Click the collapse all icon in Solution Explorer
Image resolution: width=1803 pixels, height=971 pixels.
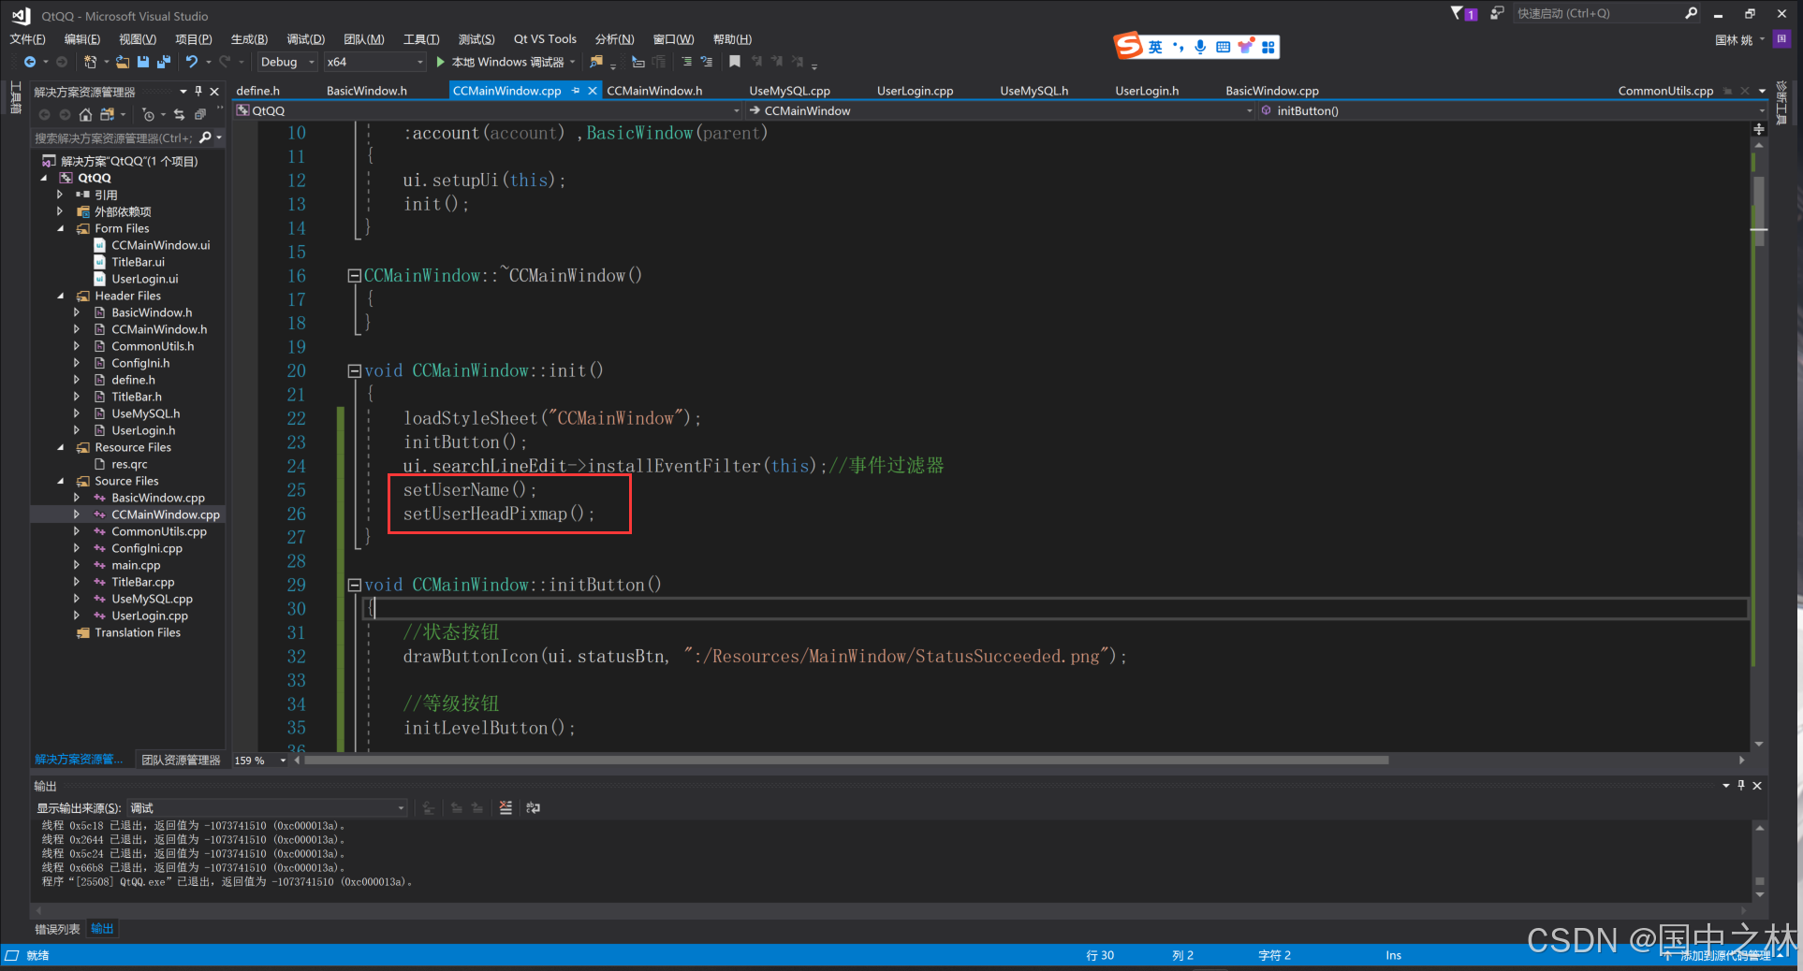pos(199,114)
